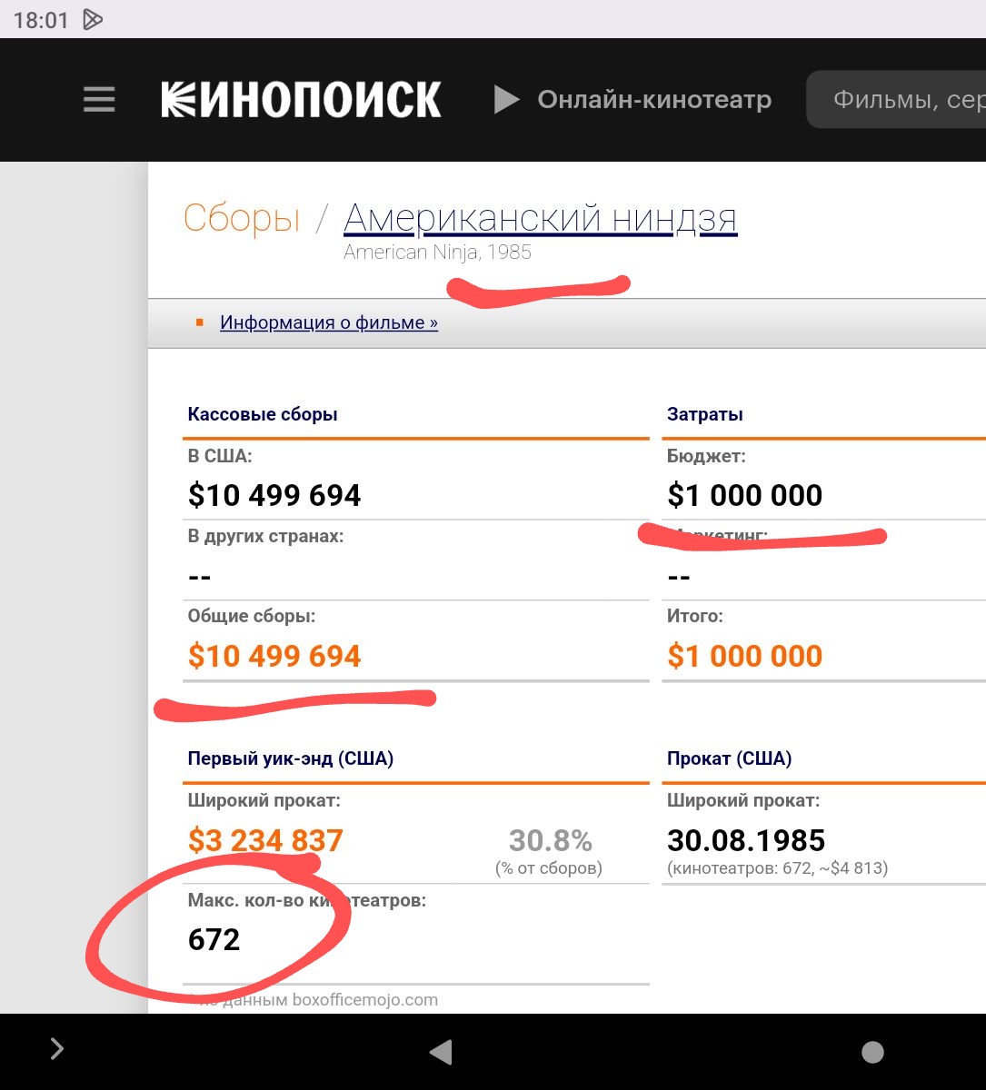
Task: Tap the orange Общие сборы $10 499 694
Action: 274,656
